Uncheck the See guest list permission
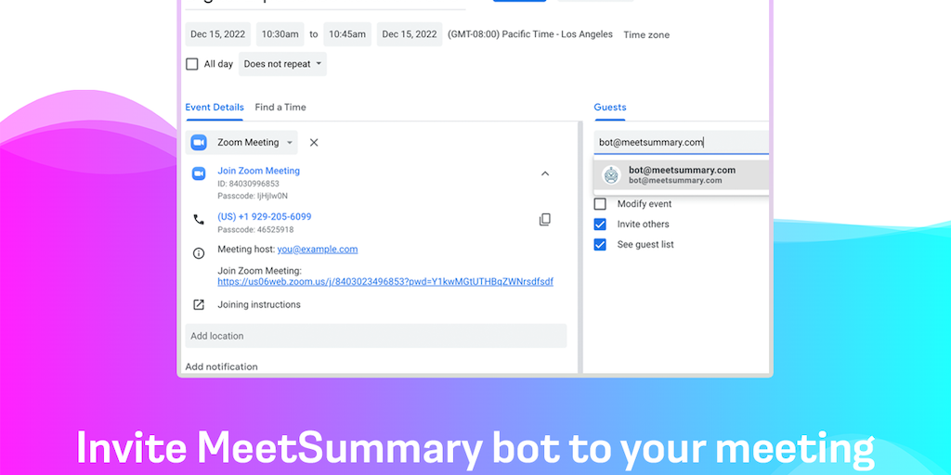Screen dimensions: 951x475 coord(600,245)
